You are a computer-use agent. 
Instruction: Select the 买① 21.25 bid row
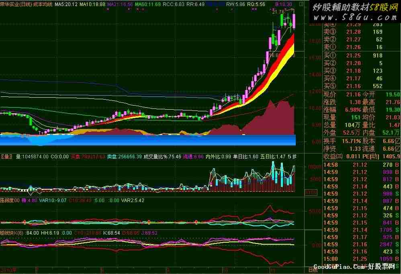353,55
